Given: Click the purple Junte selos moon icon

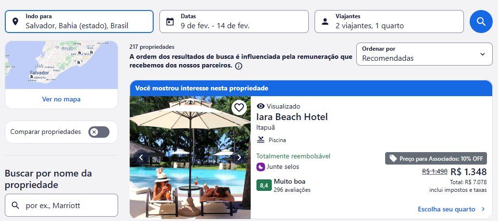Looking at the screenshot, I should [x=261, y=166].
